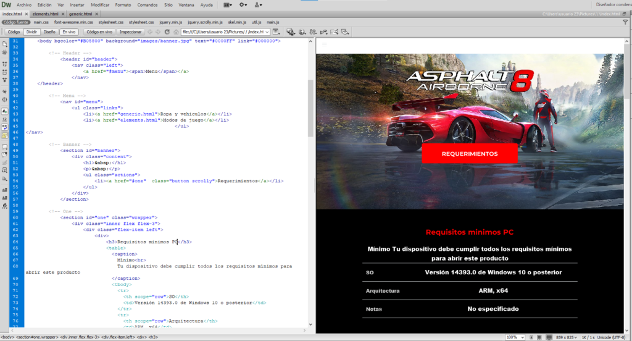Set mobile size view in status bar
The height and width of the screenshot is (341, 632).
click(531, 337)
